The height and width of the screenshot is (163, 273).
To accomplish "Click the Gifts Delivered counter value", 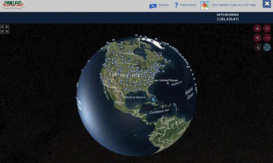I will [x=227, y=19].
